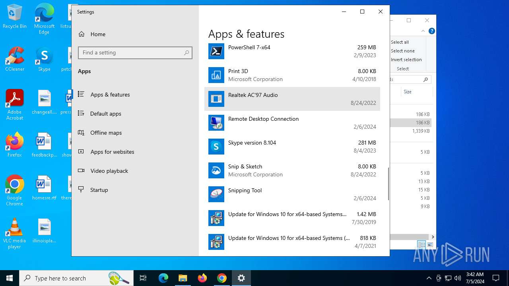The image size is (509, 286).
Task: Open Skype desktop shortcut
Action: pyautogui.click(x=44, y=60)
